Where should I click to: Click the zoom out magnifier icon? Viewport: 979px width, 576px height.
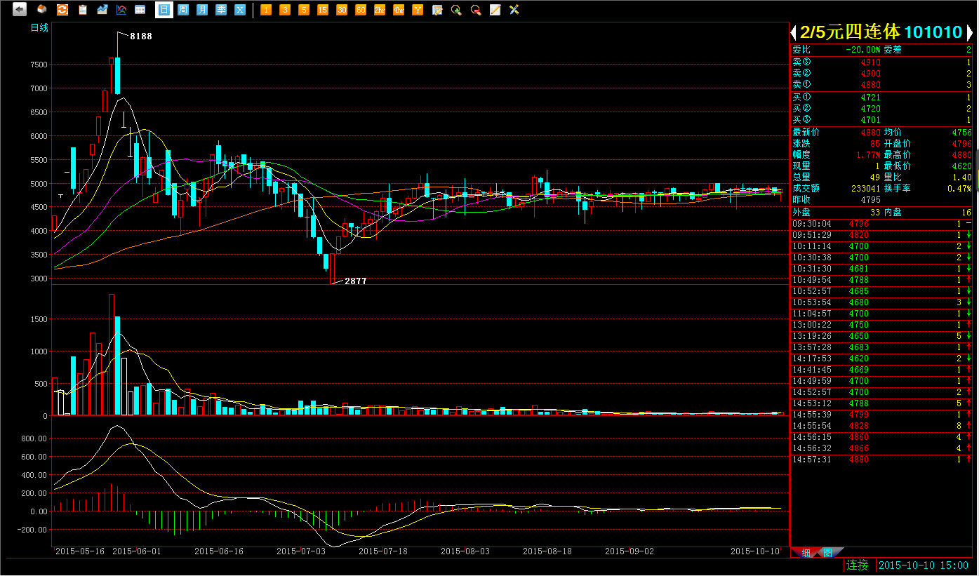point(476,10)
